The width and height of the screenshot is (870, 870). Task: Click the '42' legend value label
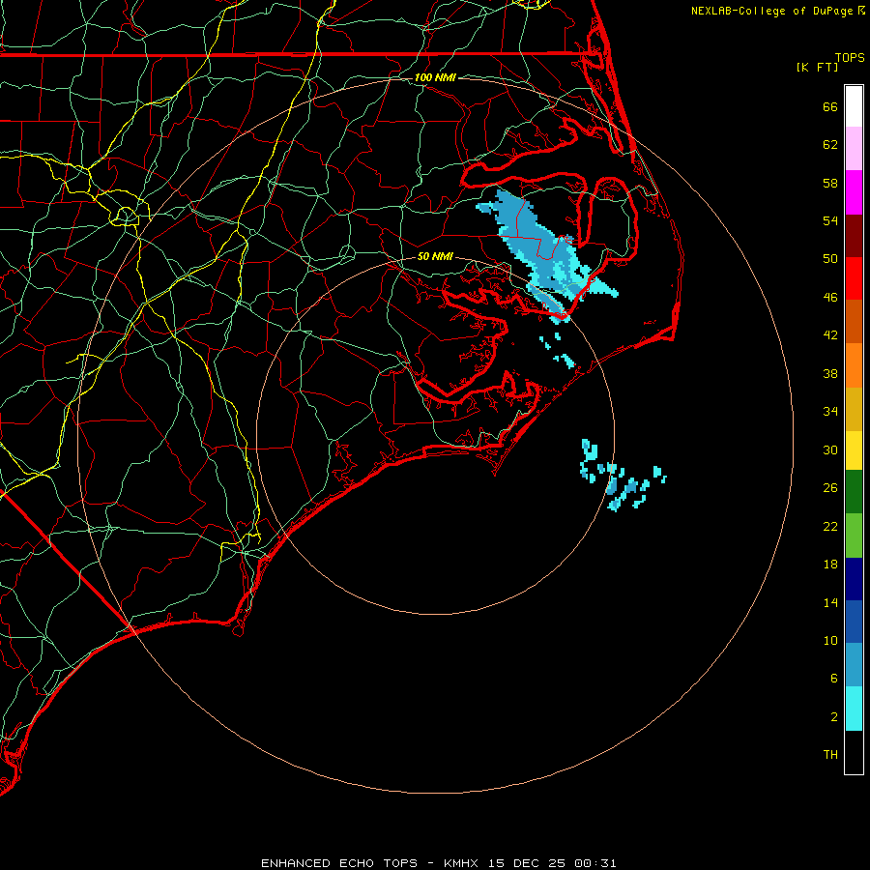coord(830,335)
